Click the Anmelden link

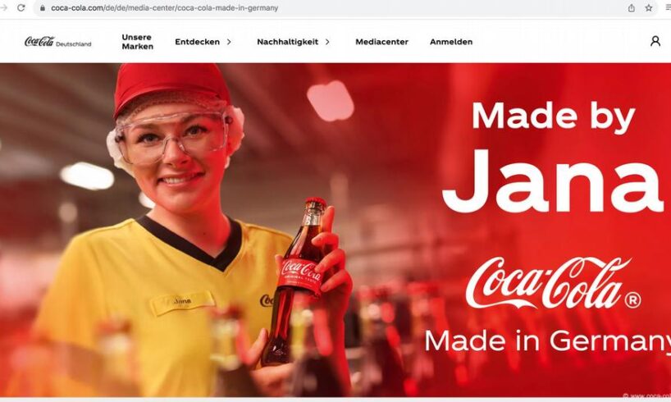coord(451,42)
